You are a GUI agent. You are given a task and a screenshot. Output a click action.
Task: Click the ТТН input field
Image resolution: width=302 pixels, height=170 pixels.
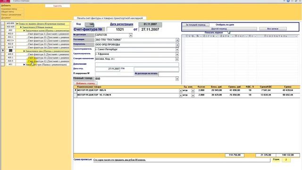click(156, 69)
